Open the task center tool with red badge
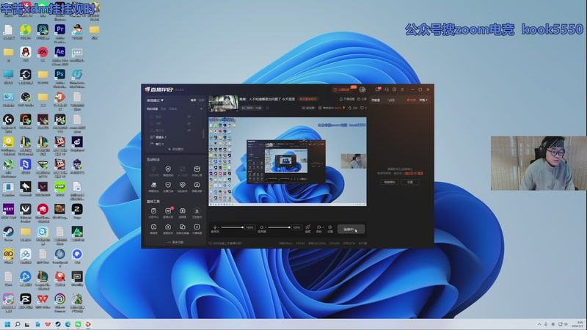This screenshot has height=330, width=587. point(168,211)
